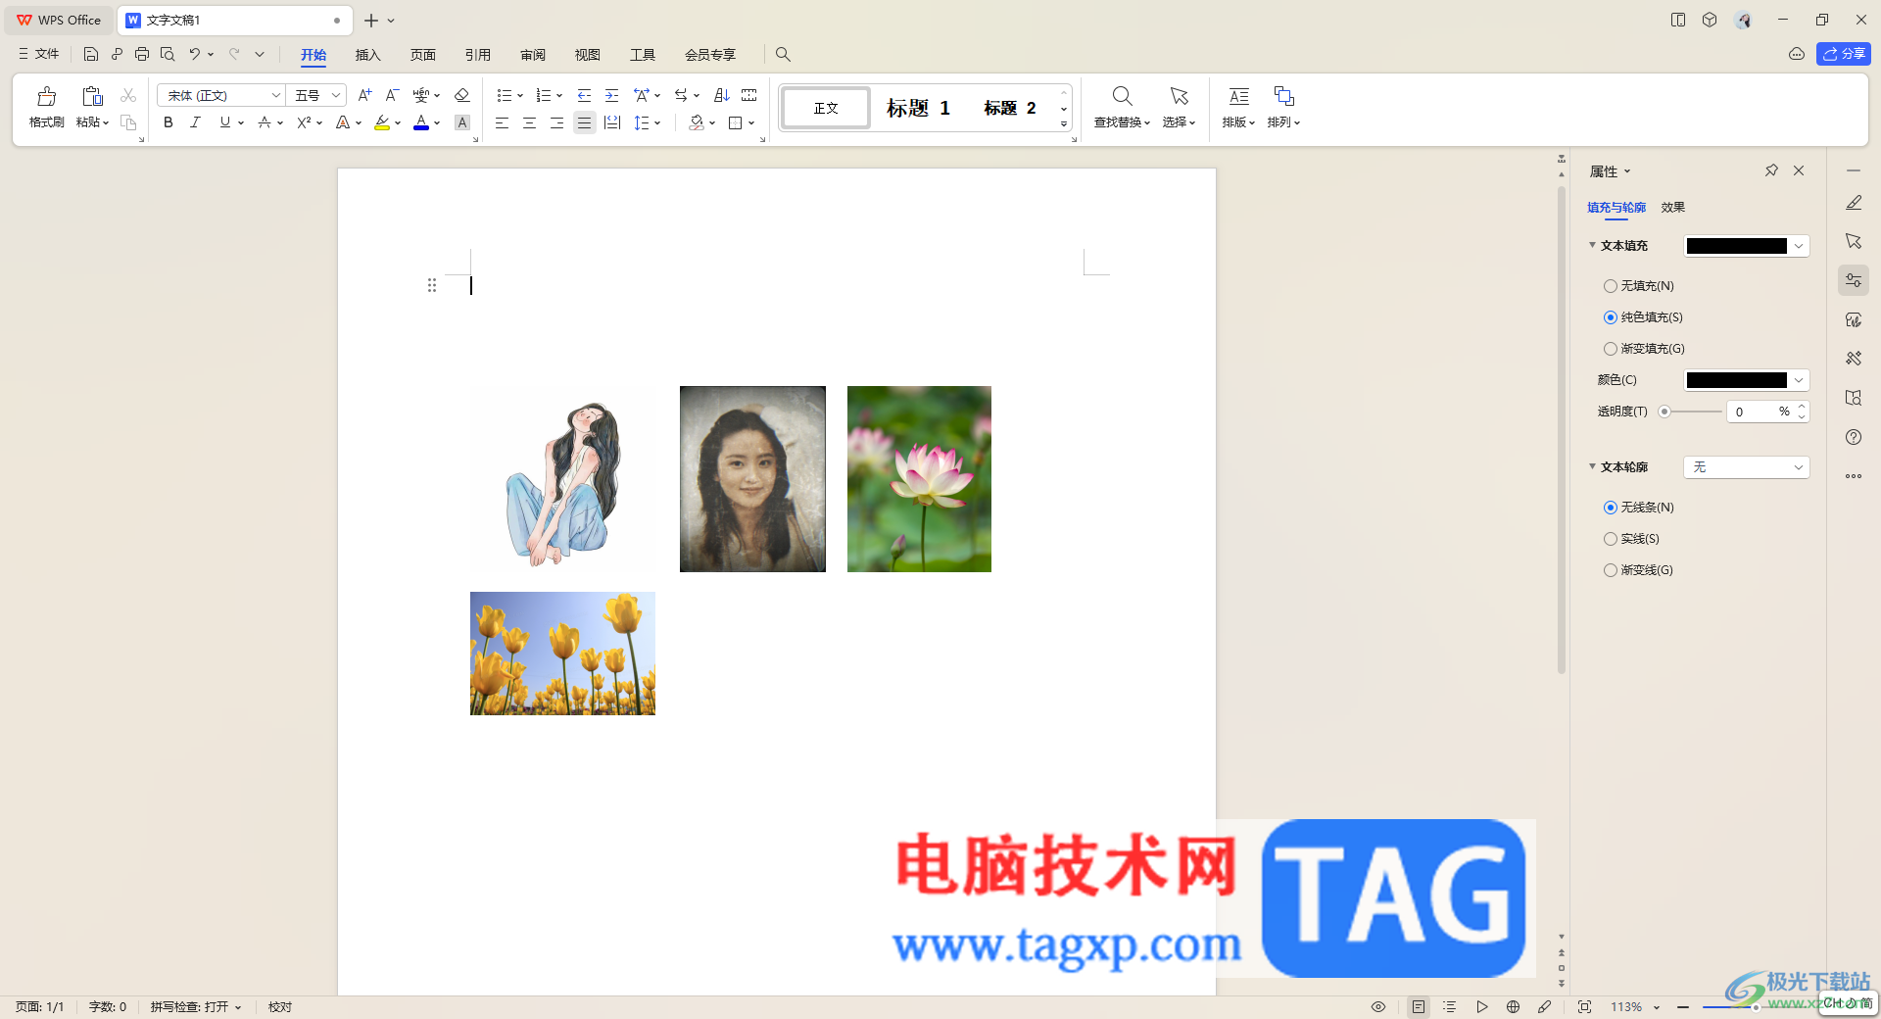The height and width of the screenshot is (1019, 1881).
Task: Toggle eye protection mode in status bar
Action: coord(1378,1007)
